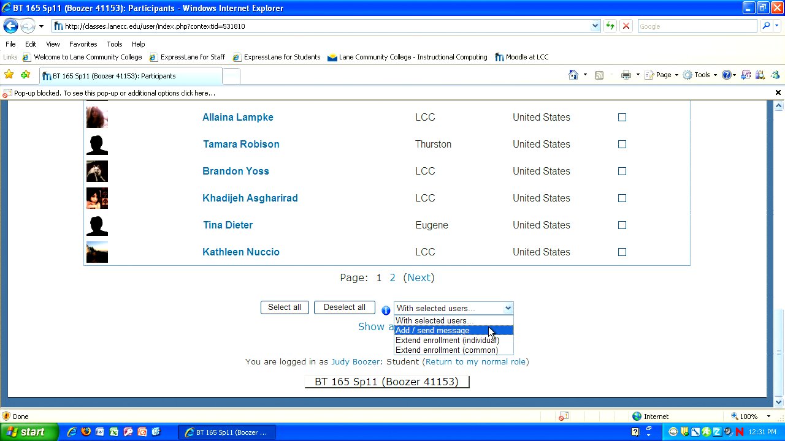Expand the address bar URL dropdown
The width and height of the screenshot is (785, 441).
click(x=595, y=26)
